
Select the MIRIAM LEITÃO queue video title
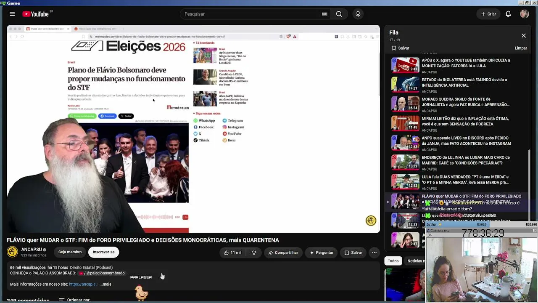[465, 121]
